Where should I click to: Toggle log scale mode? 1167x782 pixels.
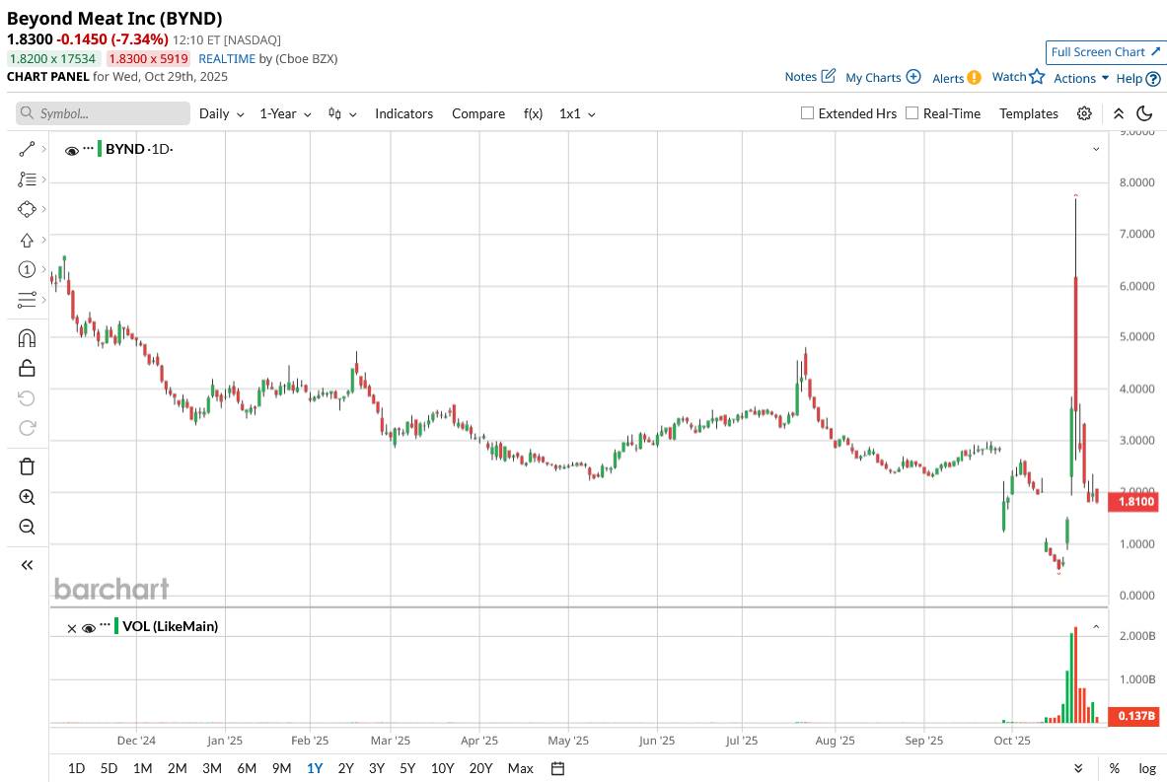pyautogui.click(x=1147, y=768)
